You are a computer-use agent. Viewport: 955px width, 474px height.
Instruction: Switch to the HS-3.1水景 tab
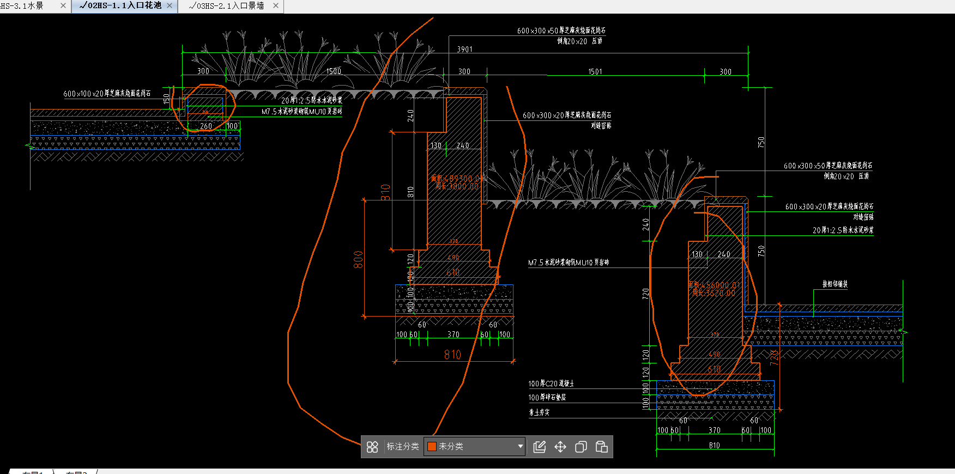tap(22, 5)
